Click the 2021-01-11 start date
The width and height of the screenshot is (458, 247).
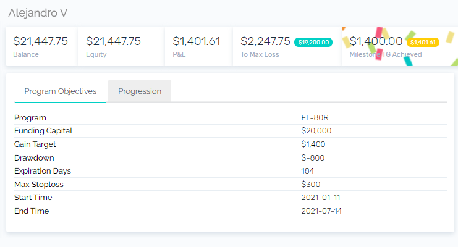tap(321, 198)
